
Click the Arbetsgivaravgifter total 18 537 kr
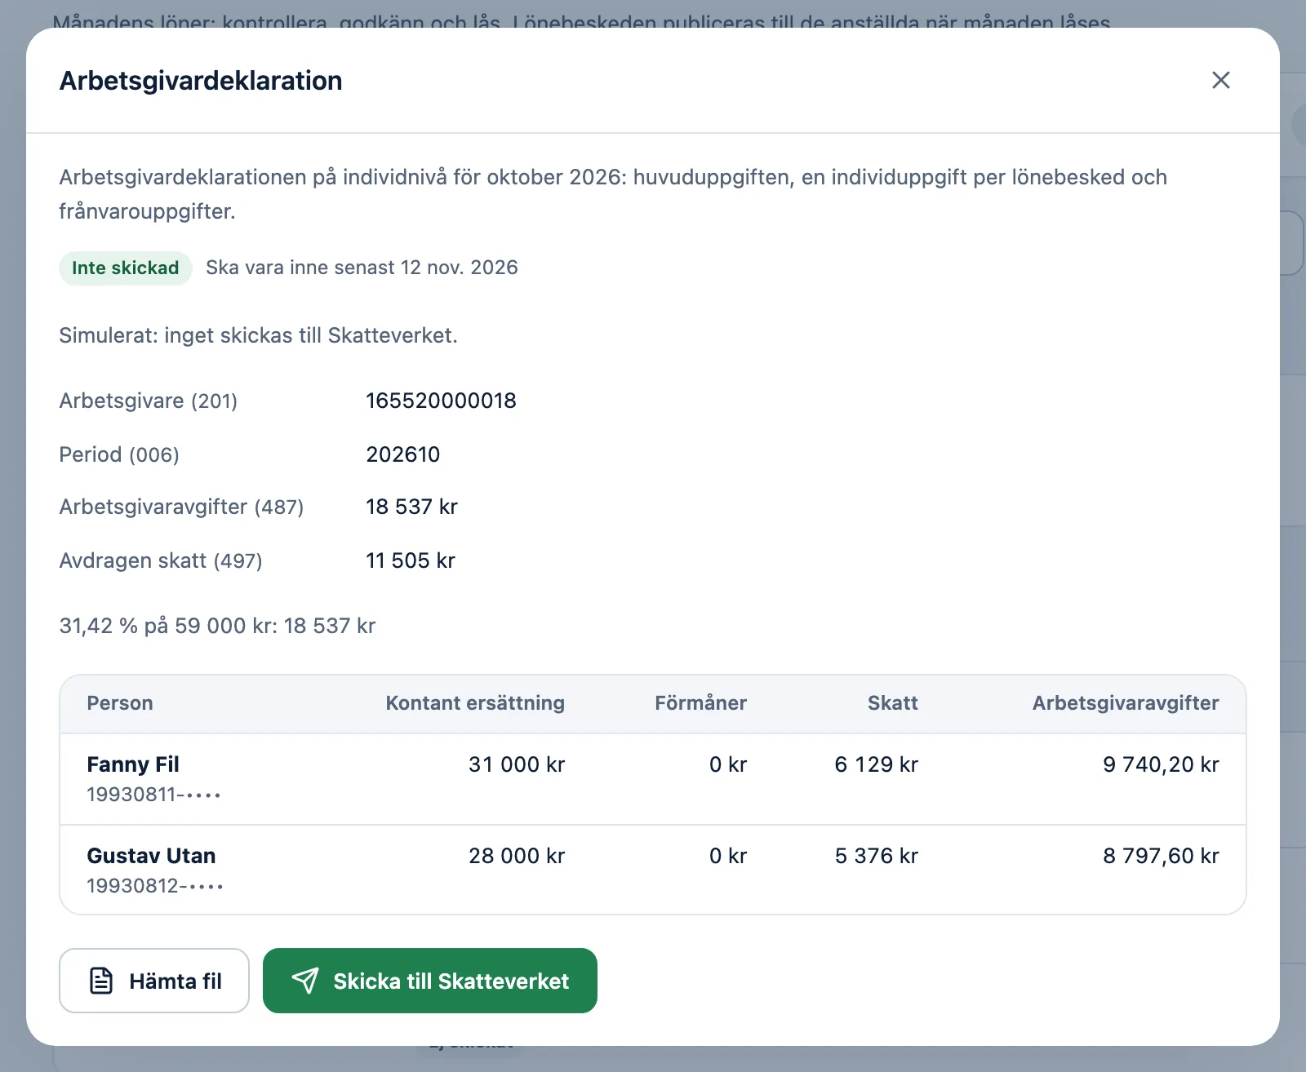pyautogui.click(x=411, y=507)
